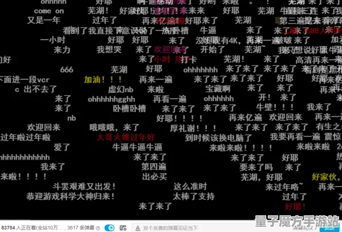Click the danmaku 'come on'
The image size is (342, 232).
(x=49, y=11)
